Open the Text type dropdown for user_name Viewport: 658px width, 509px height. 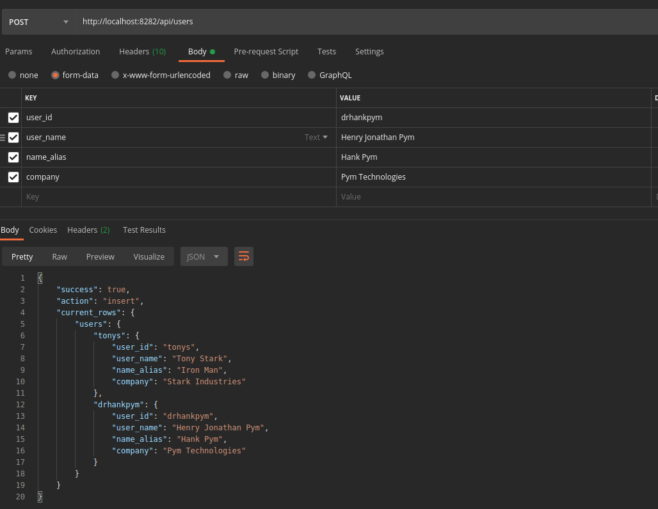point(316,137)
